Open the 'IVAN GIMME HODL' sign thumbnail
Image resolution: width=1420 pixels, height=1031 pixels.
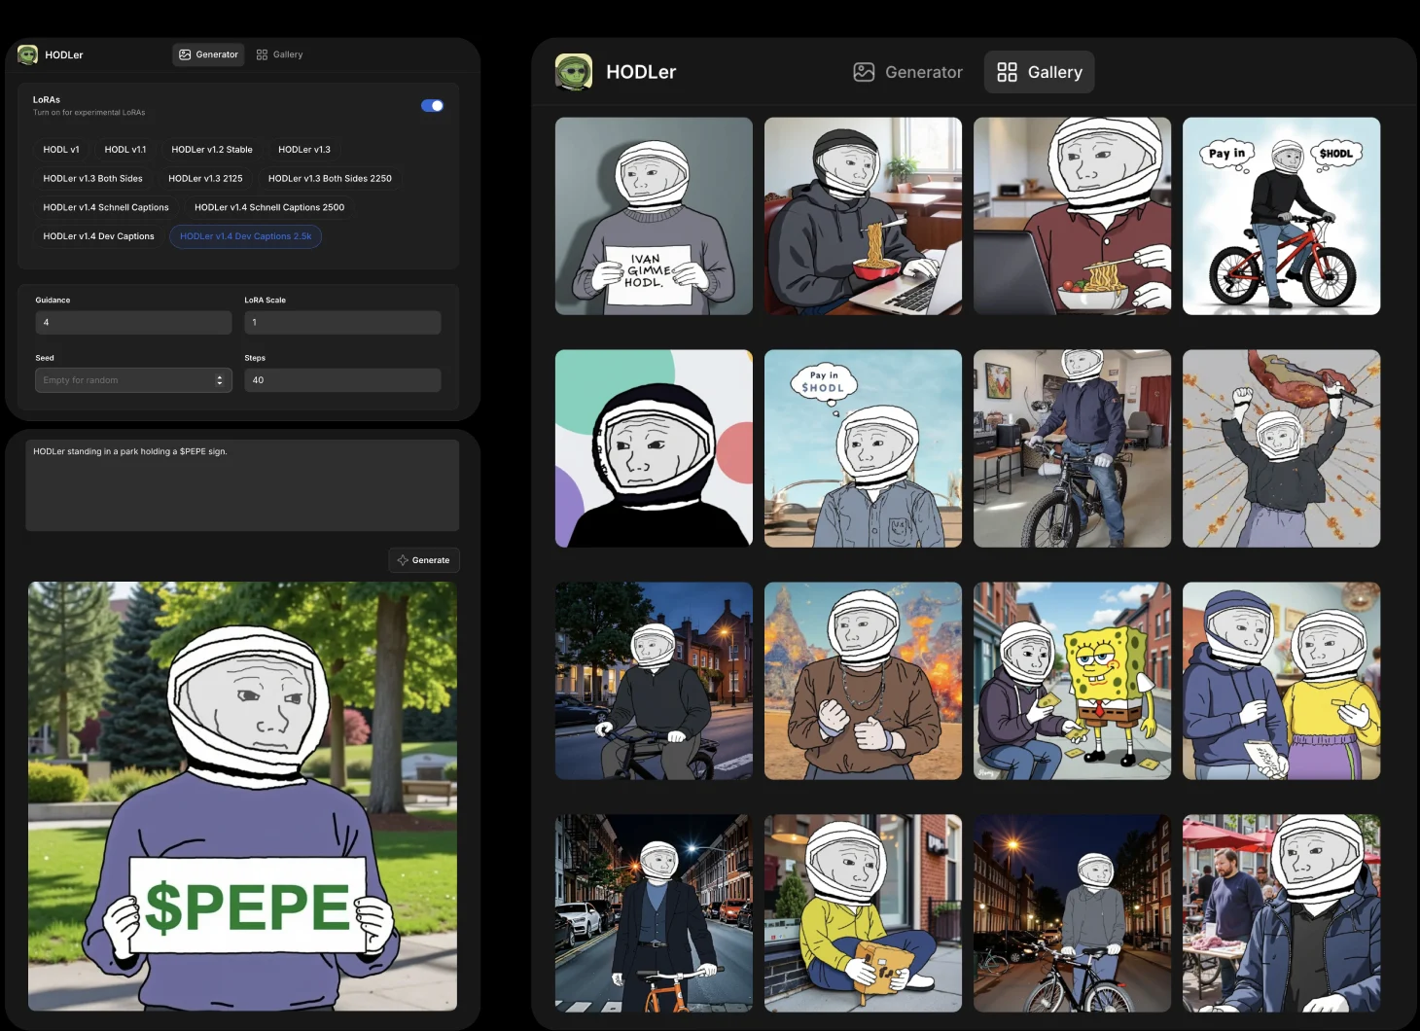(654, 216)
